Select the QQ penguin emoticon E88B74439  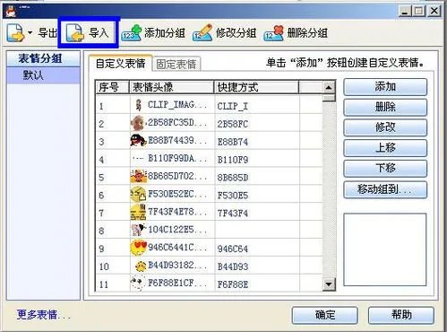point(138,141)
